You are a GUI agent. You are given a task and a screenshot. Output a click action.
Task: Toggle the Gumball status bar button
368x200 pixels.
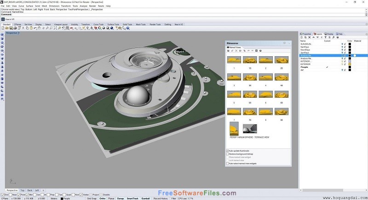point(145,199)
